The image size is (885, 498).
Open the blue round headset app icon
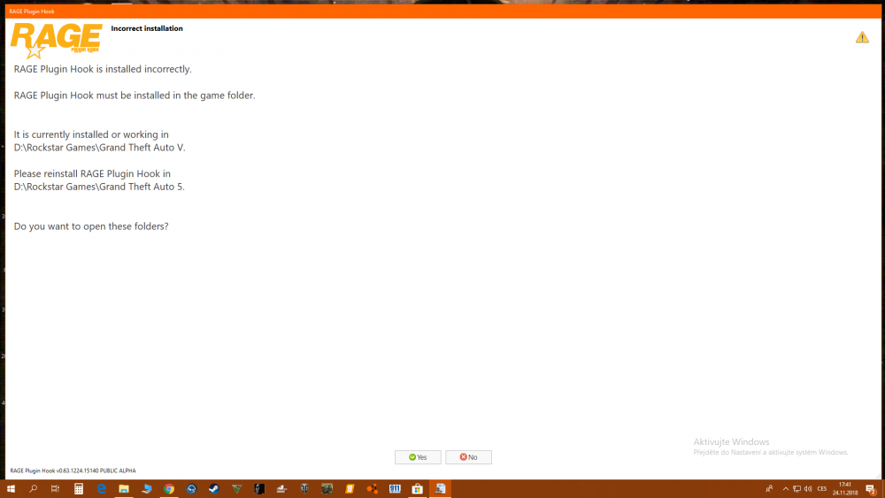(191, 489)
